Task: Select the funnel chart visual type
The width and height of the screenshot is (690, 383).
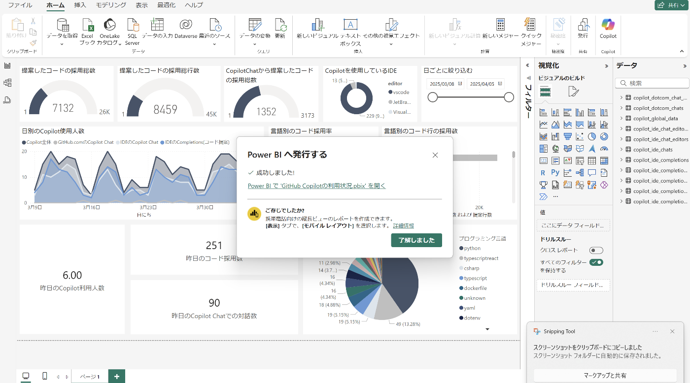Action: click(567, 136)
